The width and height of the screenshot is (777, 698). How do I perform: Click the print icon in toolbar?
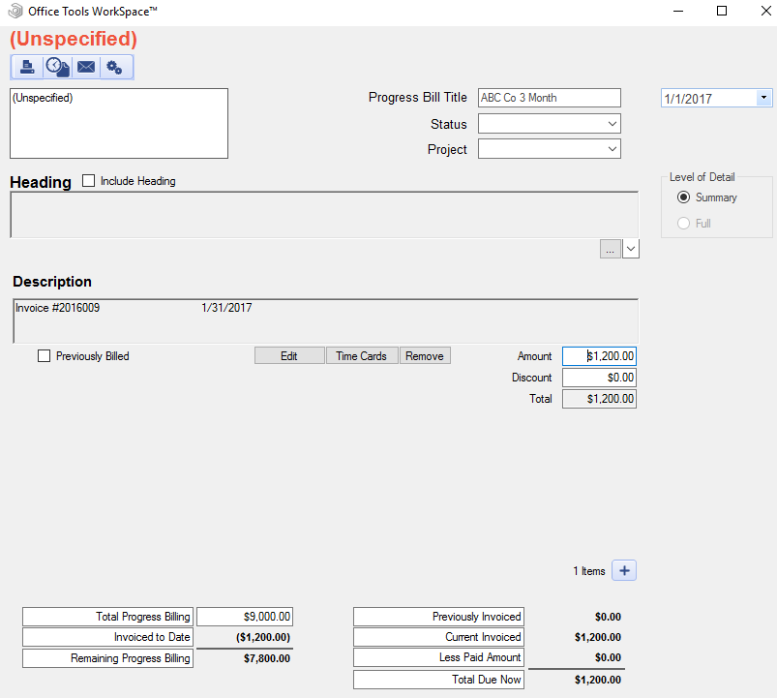point(27,67)
